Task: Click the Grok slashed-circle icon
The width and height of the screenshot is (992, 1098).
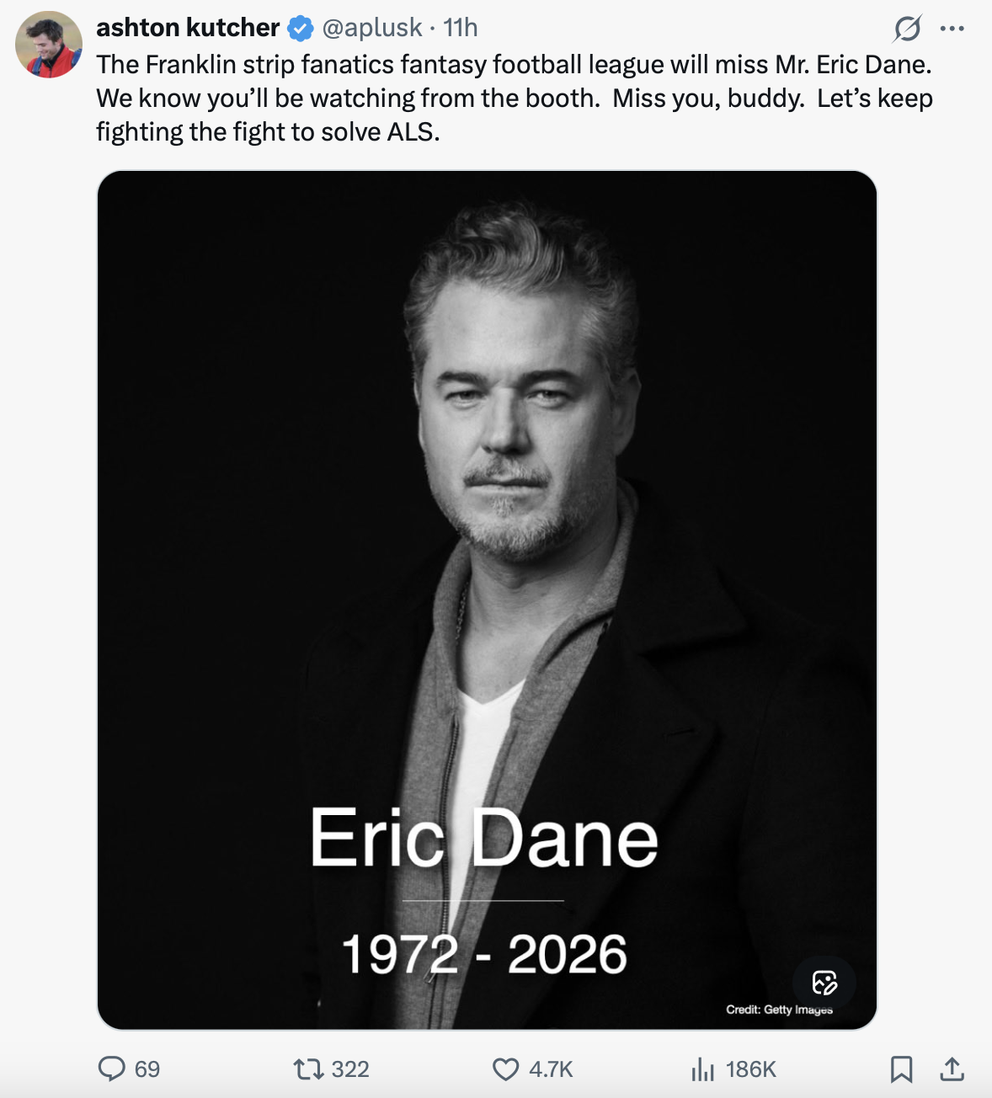Action: (907, 29)
